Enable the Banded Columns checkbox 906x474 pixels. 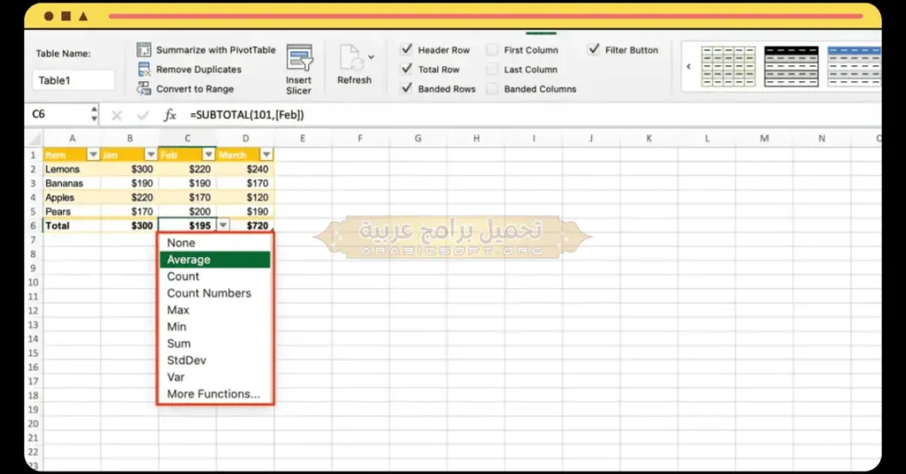click(492, 88)
